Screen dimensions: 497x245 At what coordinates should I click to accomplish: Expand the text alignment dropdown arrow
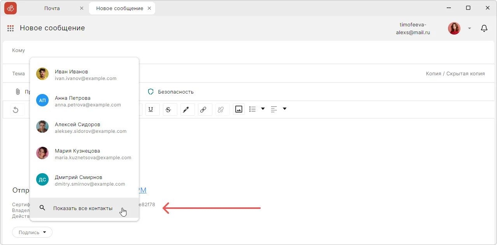(285, 109)
